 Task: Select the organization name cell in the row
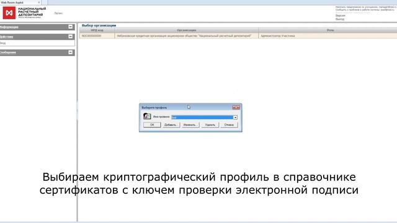coord(186,36)
